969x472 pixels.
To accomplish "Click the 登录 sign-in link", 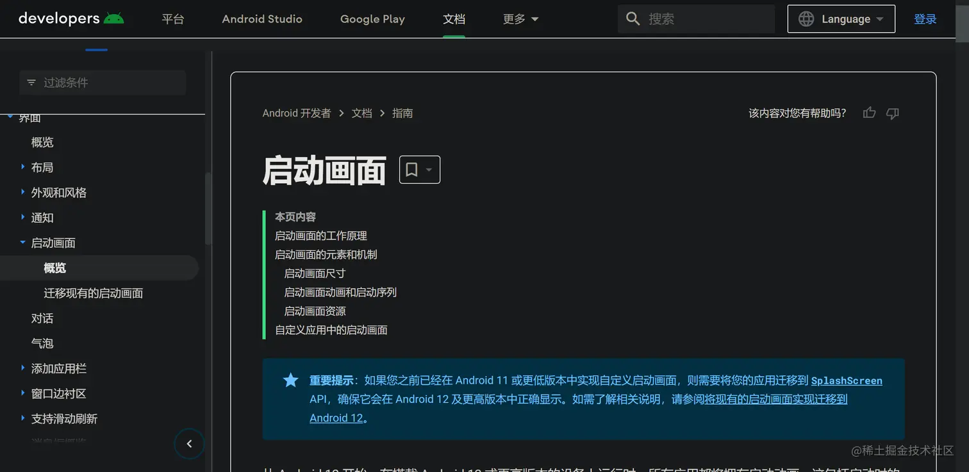I will point(925,19).
